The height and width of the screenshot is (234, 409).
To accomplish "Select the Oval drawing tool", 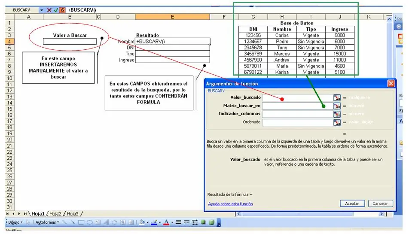I will coord(89,222).
